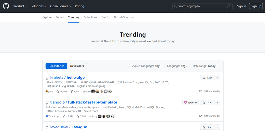Click first contributor avatar in full-stack-fastapi-template row
This screenshot has width=265, height=131.
click(100, 116)
